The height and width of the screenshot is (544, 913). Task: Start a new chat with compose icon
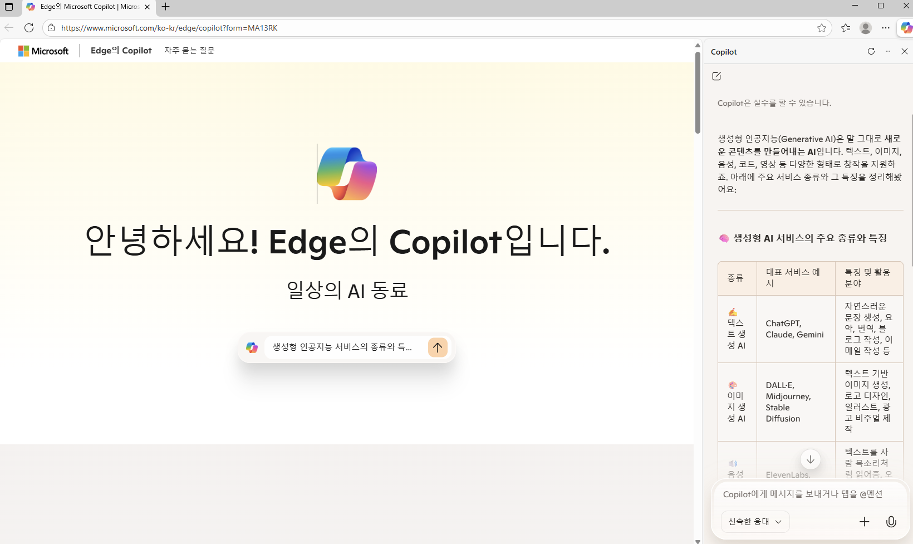716,76
